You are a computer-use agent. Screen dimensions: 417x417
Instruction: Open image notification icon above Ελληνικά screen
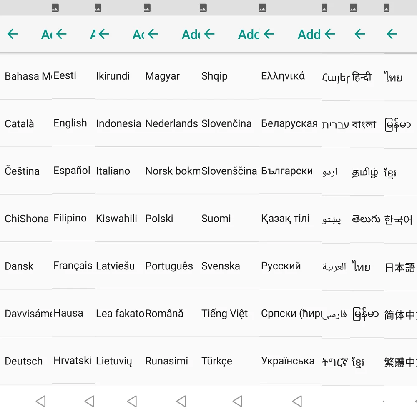pos(263,8)
